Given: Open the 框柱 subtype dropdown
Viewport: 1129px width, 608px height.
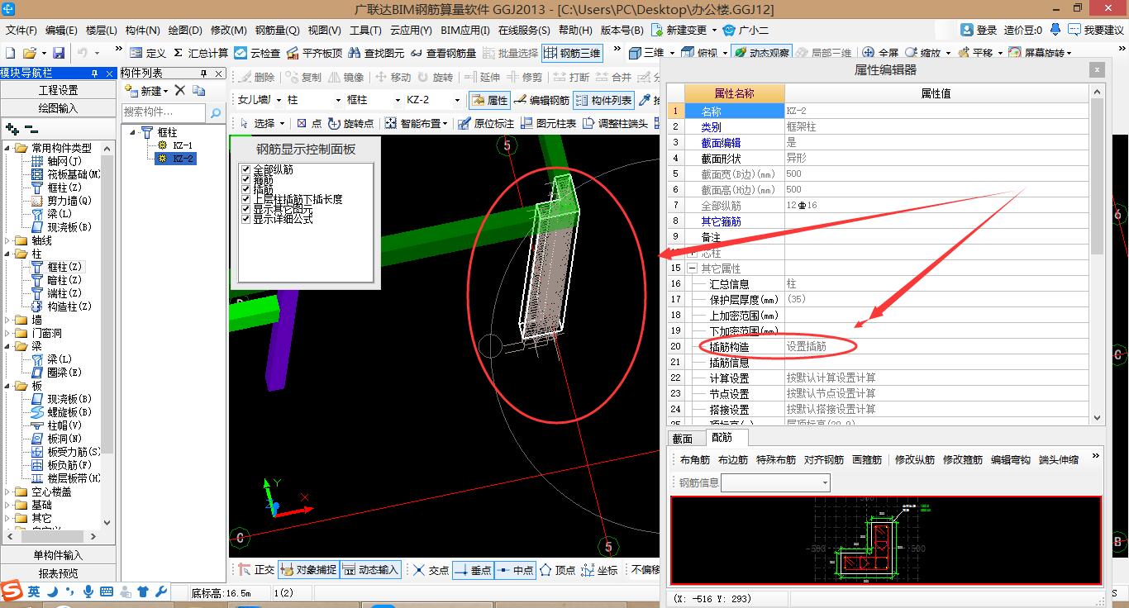Looking at the screenshot, I should click(x=397, y=100).
